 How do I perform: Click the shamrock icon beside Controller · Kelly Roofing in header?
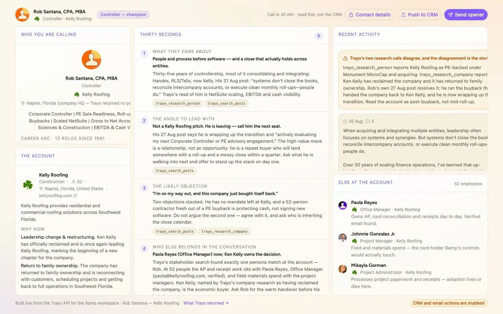pos(37,18)
